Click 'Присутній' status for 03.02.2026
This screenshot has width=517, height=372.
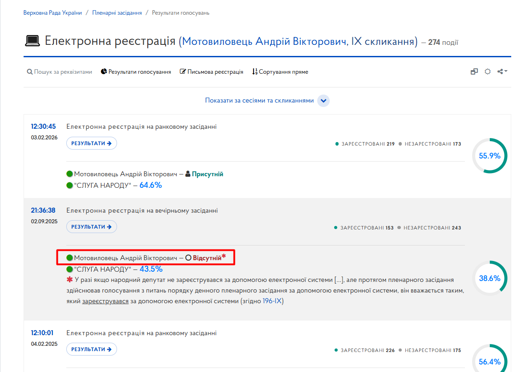pyautogui.click(x=208, y=174)
